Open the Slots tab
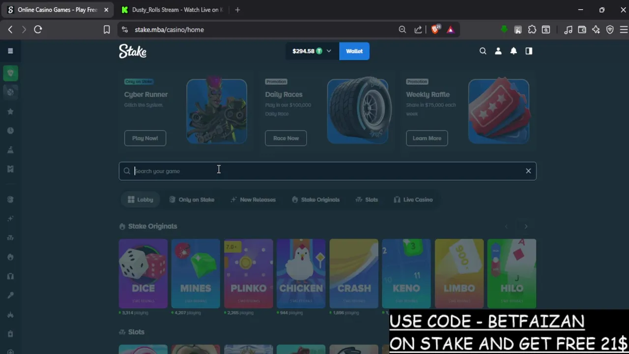Viewport: 629px width, 354px height. (x=367, y=200)
